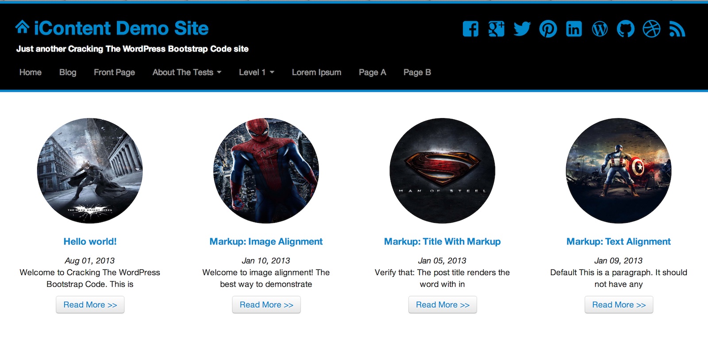
Task: Open the Dribbble basketball icon
Action: (651, 29)
